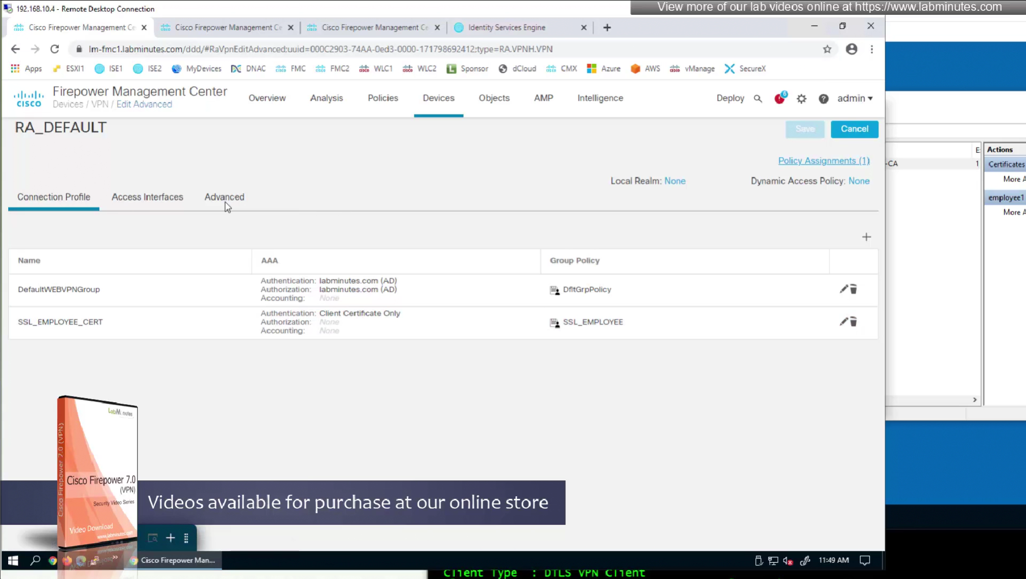The width and height of the screenshot is (1026, 579).
Task: Open the system settings gear icon
Action: pos(801,99)
